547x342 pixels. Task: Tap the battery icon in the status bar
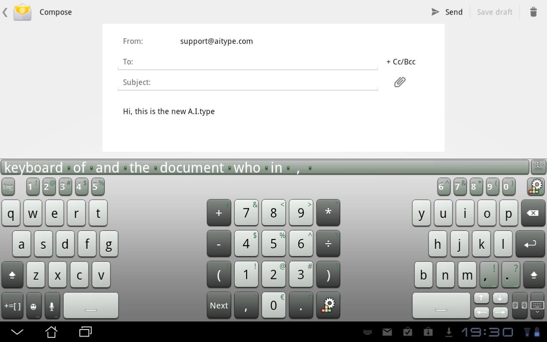[537, 332]
